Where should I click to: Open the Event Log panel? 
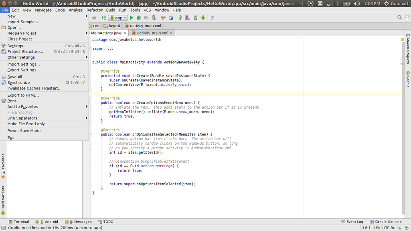pyautogui.click(x=352, y=222)
